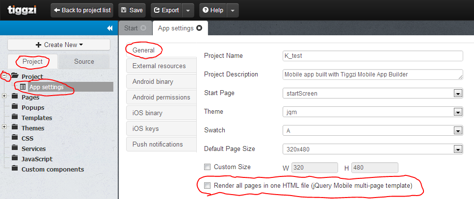Expand the Default Page Size dropdown
This screenshot has height=199, width=474.
coord(458,149)
